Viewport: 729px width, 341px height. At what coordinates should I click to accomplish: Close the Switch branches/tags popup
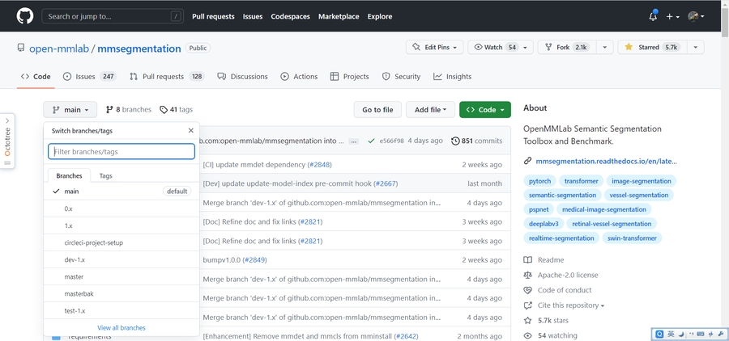(191, 130)
